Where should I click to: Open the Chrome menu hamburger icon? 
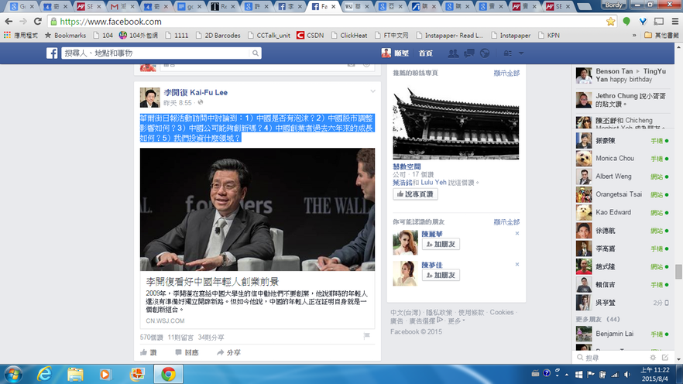pos(675,22)
